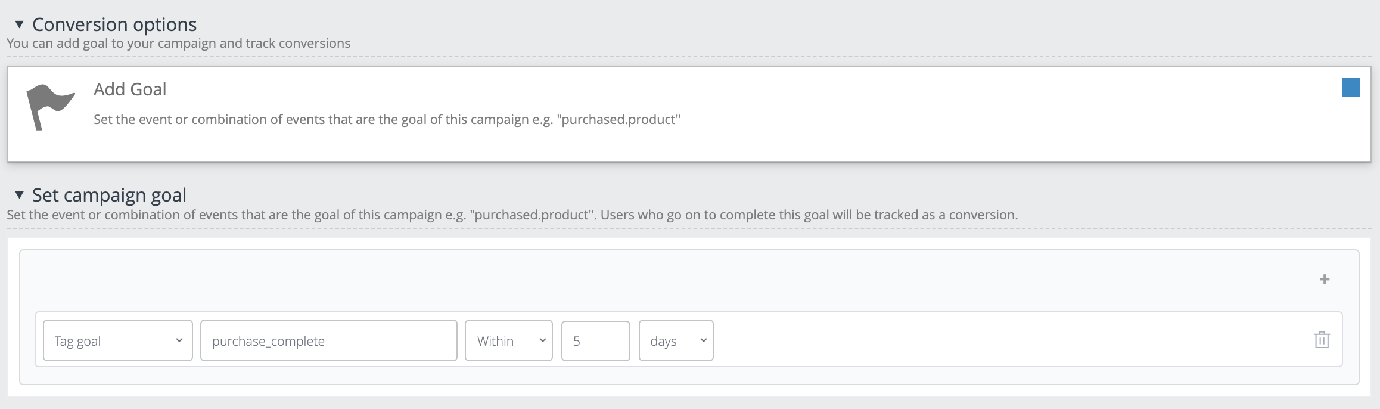Viewport: 1380px width, 409px height.
Task: Click the Set campaign goal description paragraph
Action: pos(512,215)
